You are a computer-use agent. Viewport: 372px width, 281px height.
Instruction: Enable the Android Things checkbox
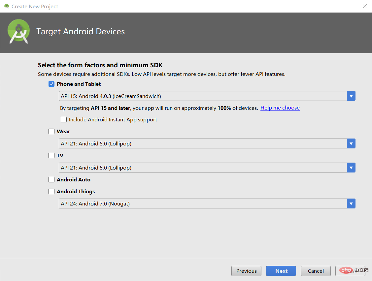tap(51, 191)
